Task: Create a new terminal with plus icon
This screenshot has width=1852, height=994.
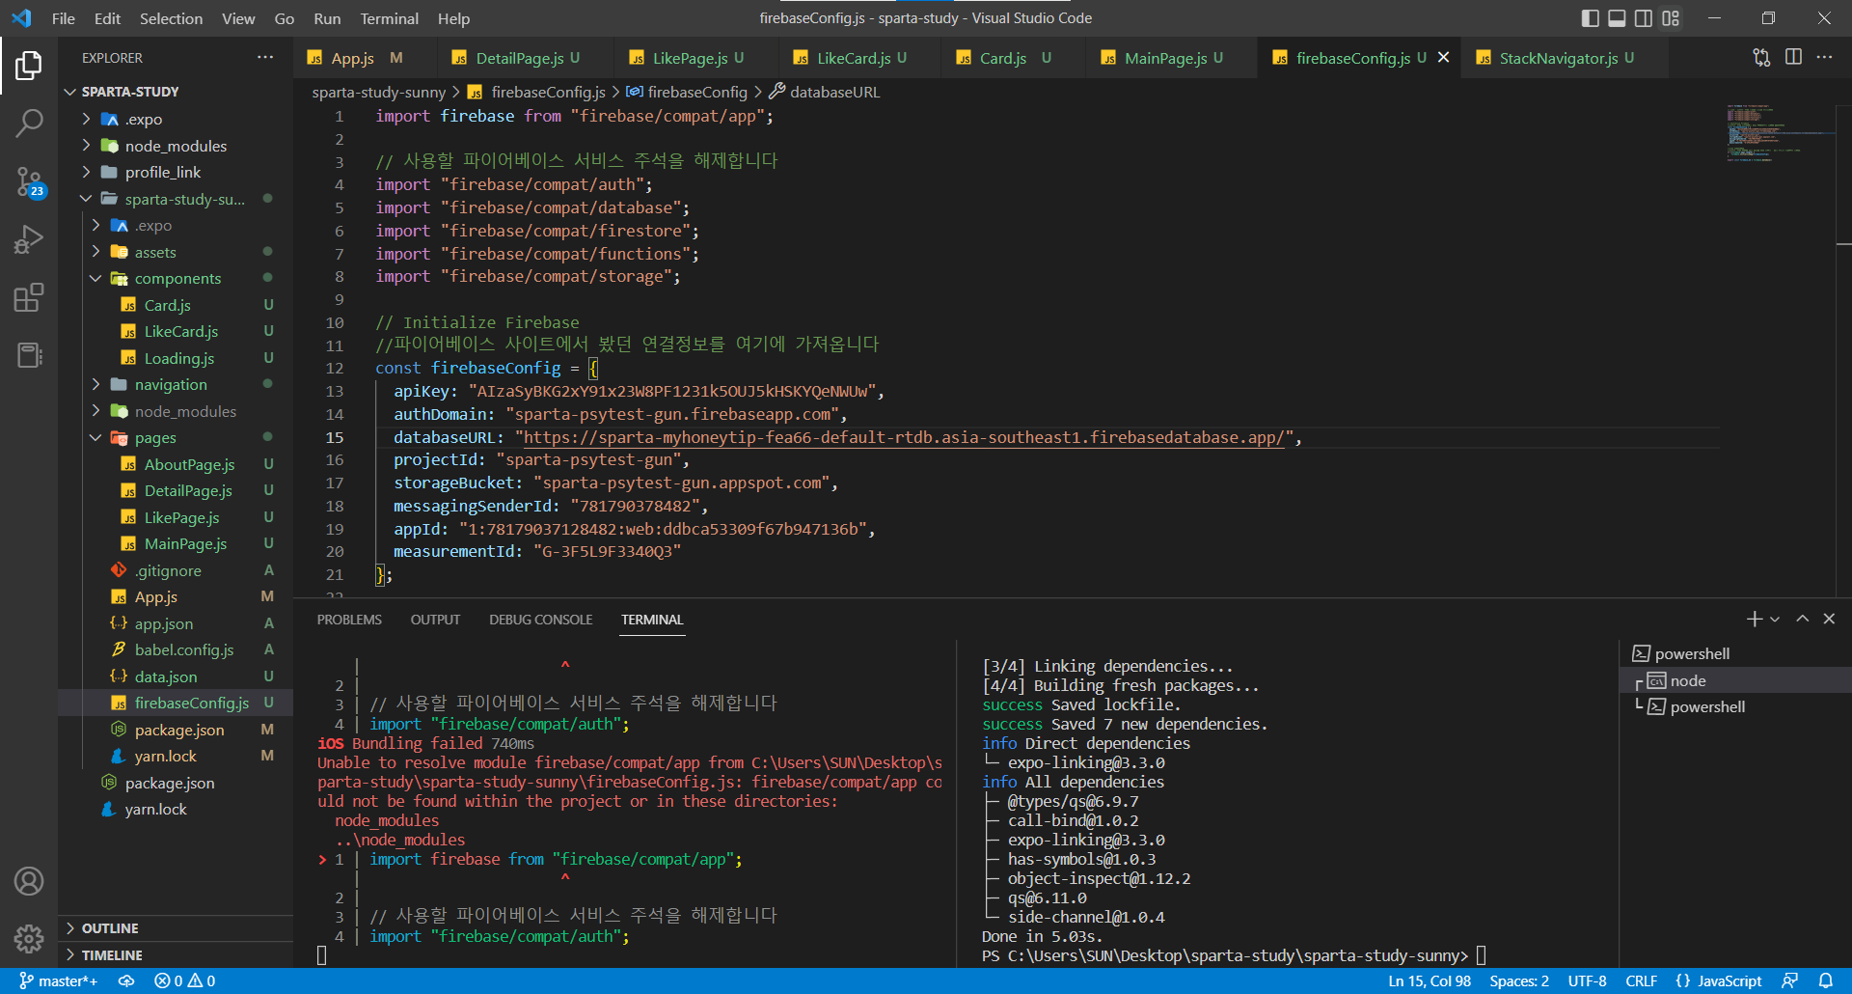Action: [x=1754, y=619]
